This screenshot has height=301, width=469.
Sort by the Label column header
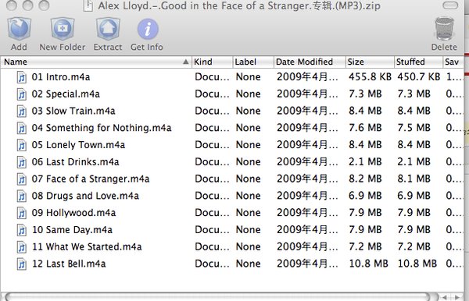[x=253, y=62]
